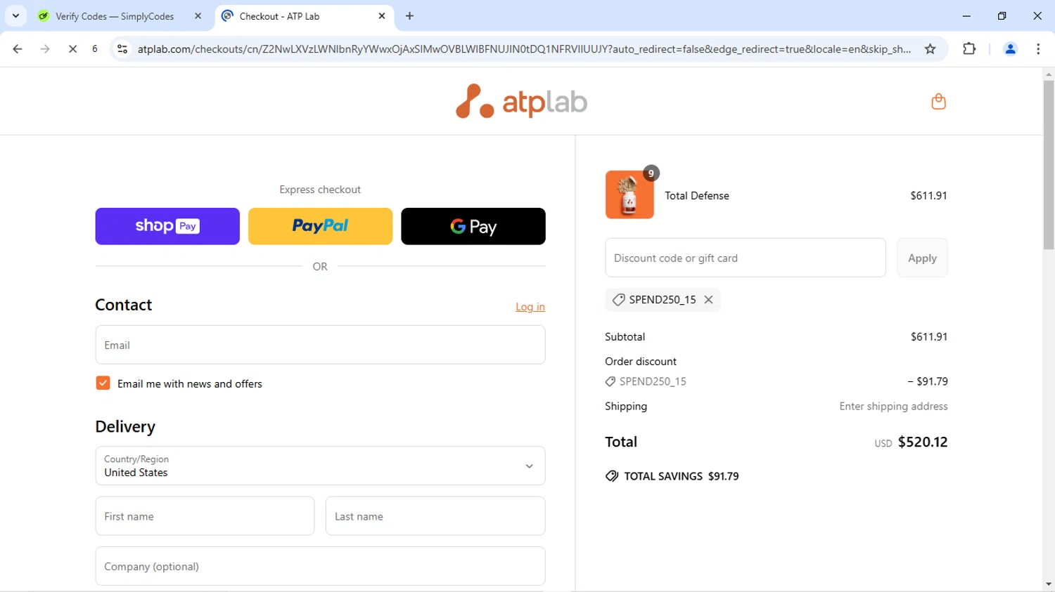Uncheck Email me with news and offers

coord(103,383)
